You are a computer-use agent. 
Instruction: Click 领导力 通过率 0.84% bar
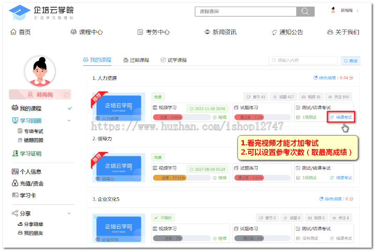[262, 178]
